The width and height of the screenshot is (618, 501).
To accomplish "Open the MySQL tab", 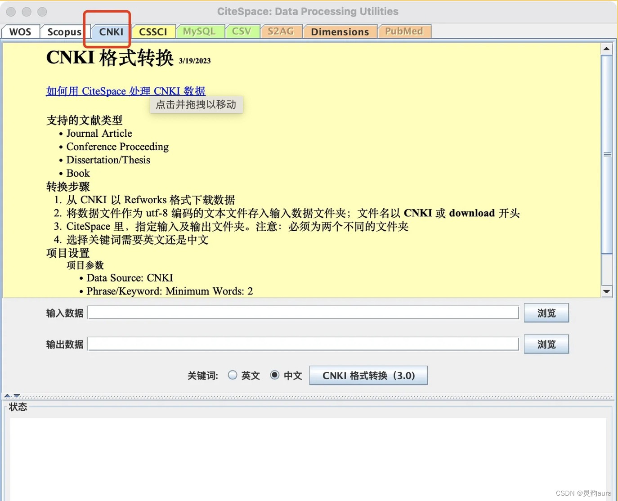I will point(199,31).
